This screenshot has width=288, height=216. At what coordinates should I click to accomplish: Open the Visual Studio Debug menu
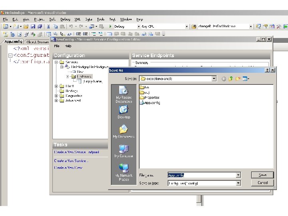(65, 19)
